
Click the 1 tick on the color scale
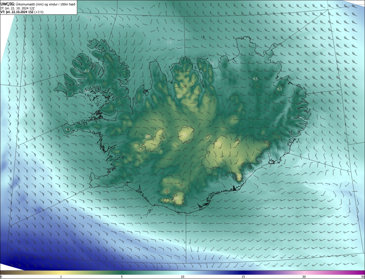click(x=61, y=277)
